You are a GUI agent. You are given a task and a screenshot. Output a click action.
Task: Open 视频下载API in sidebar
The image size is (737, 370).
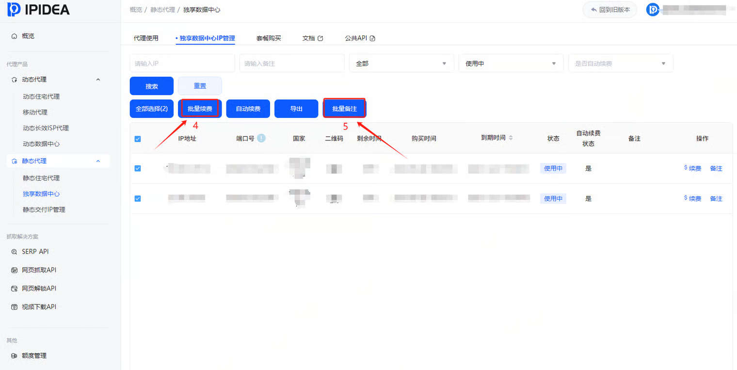click(x=39, y=307)
